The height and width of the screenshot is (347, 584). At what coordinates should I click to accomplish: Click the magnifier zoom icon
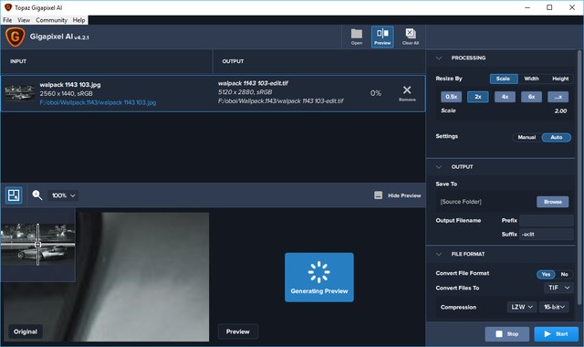[36, 195]
